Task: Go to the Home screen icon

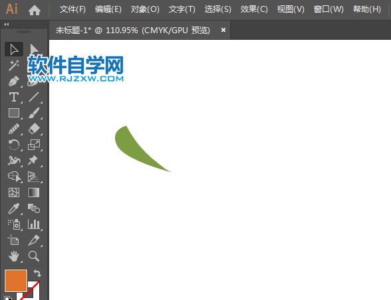Action: [35, 10]
